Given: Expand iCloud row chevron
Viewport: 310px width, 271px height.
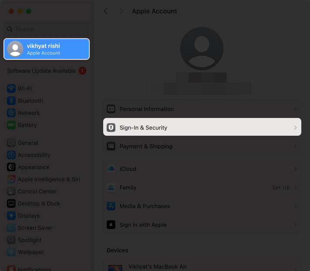Looking at the screenshot, I should click(295, 169).
